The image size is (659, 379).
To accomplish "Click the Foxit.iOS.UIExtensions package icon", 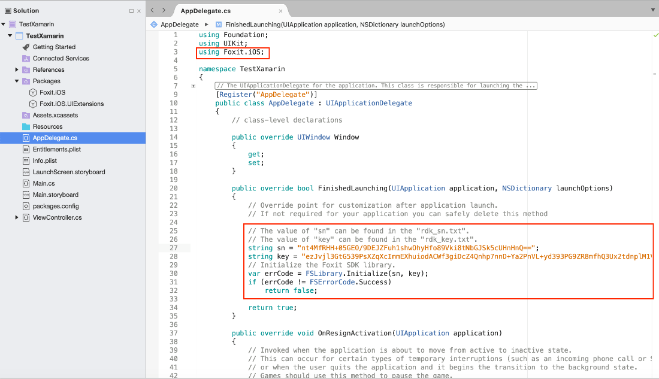I will (33, 104).
